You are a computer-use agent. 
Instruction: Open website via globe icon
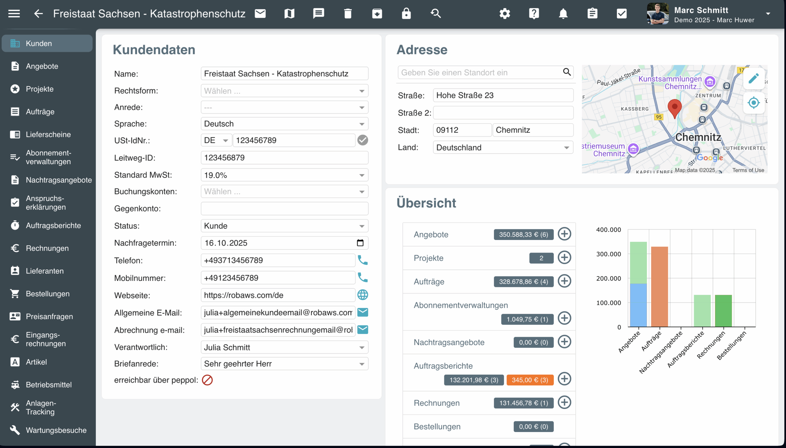(363, 295)
